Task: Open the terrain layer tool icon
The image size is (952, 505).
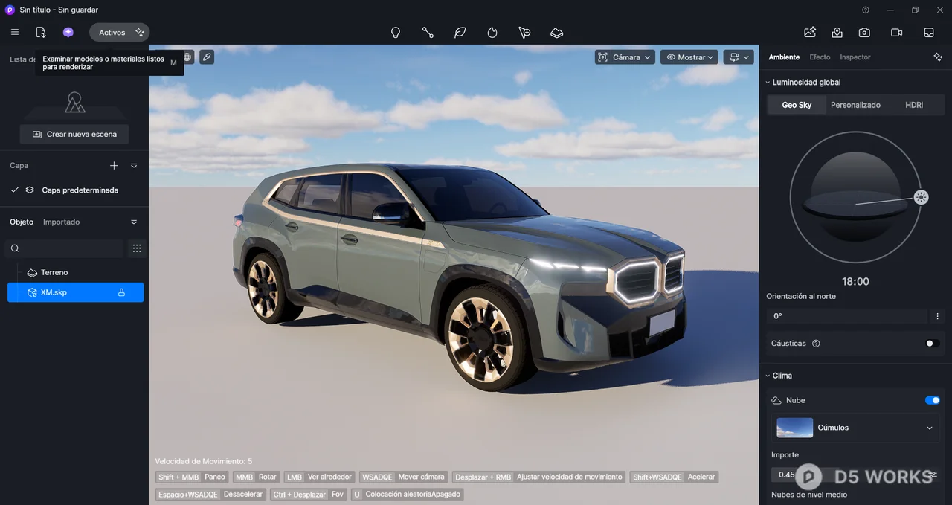Action: pyautogui.click(x=557, y=33)
